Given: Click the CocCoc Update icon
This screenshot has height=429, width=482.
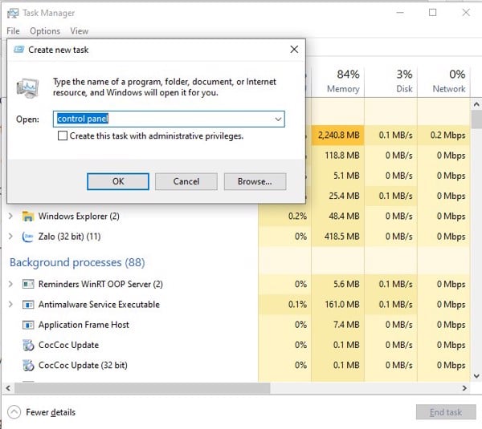Looking at the screenshot, I should click(28, 345).
